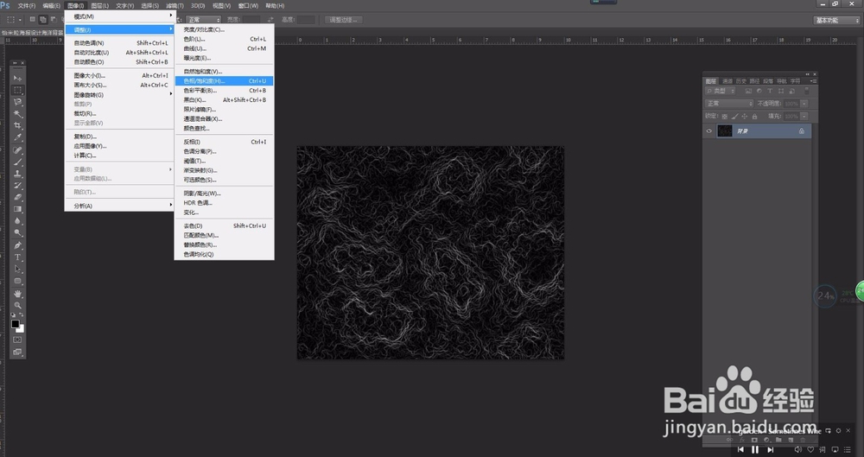Select the Crop tool

coord(17,125)
